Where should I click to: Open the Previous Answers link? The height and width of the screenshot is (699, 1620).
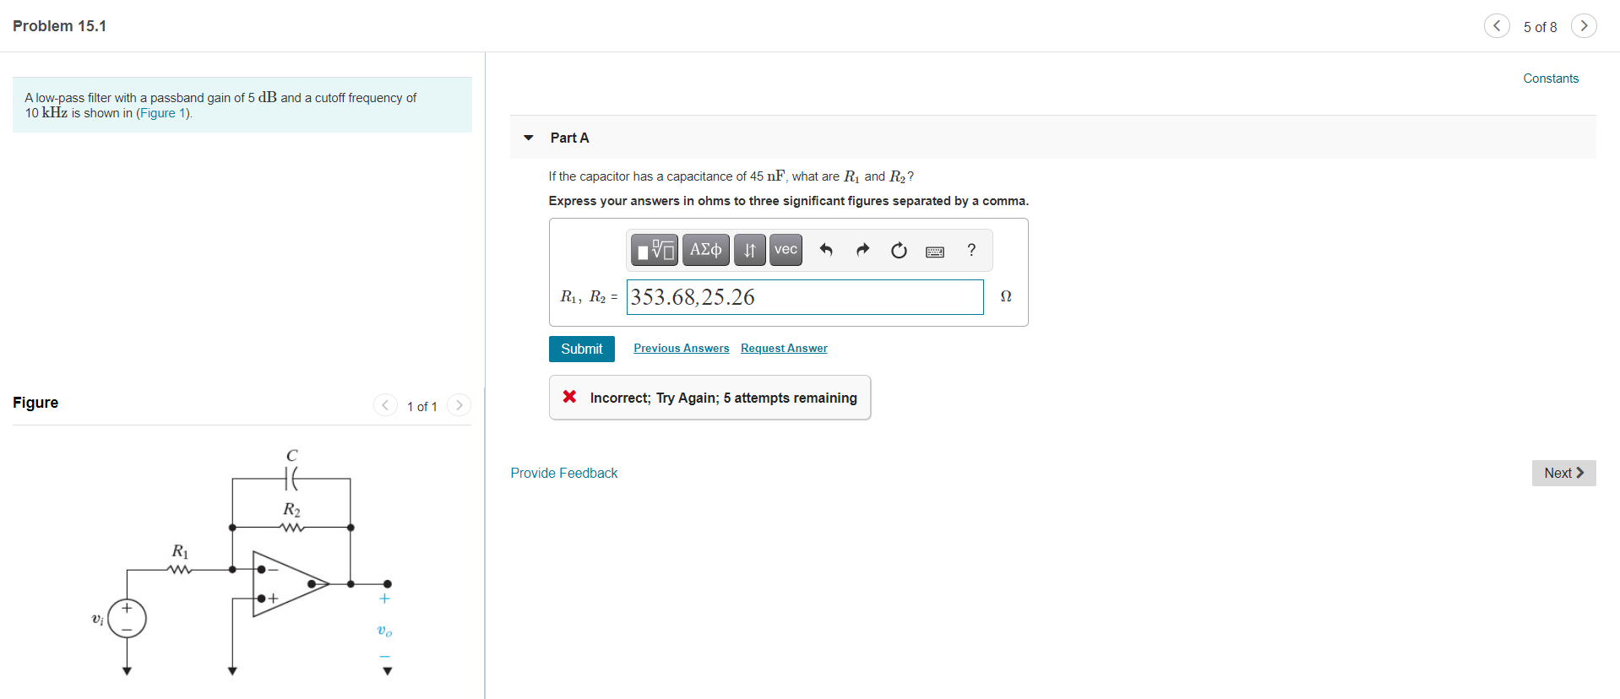(681, 348)
